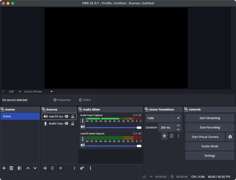Open transition properties three-dot menu

178,136
